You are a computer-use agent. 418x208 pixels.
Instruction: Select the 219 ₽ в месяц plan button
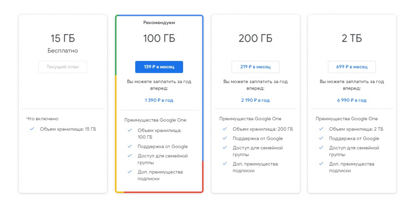255,67
